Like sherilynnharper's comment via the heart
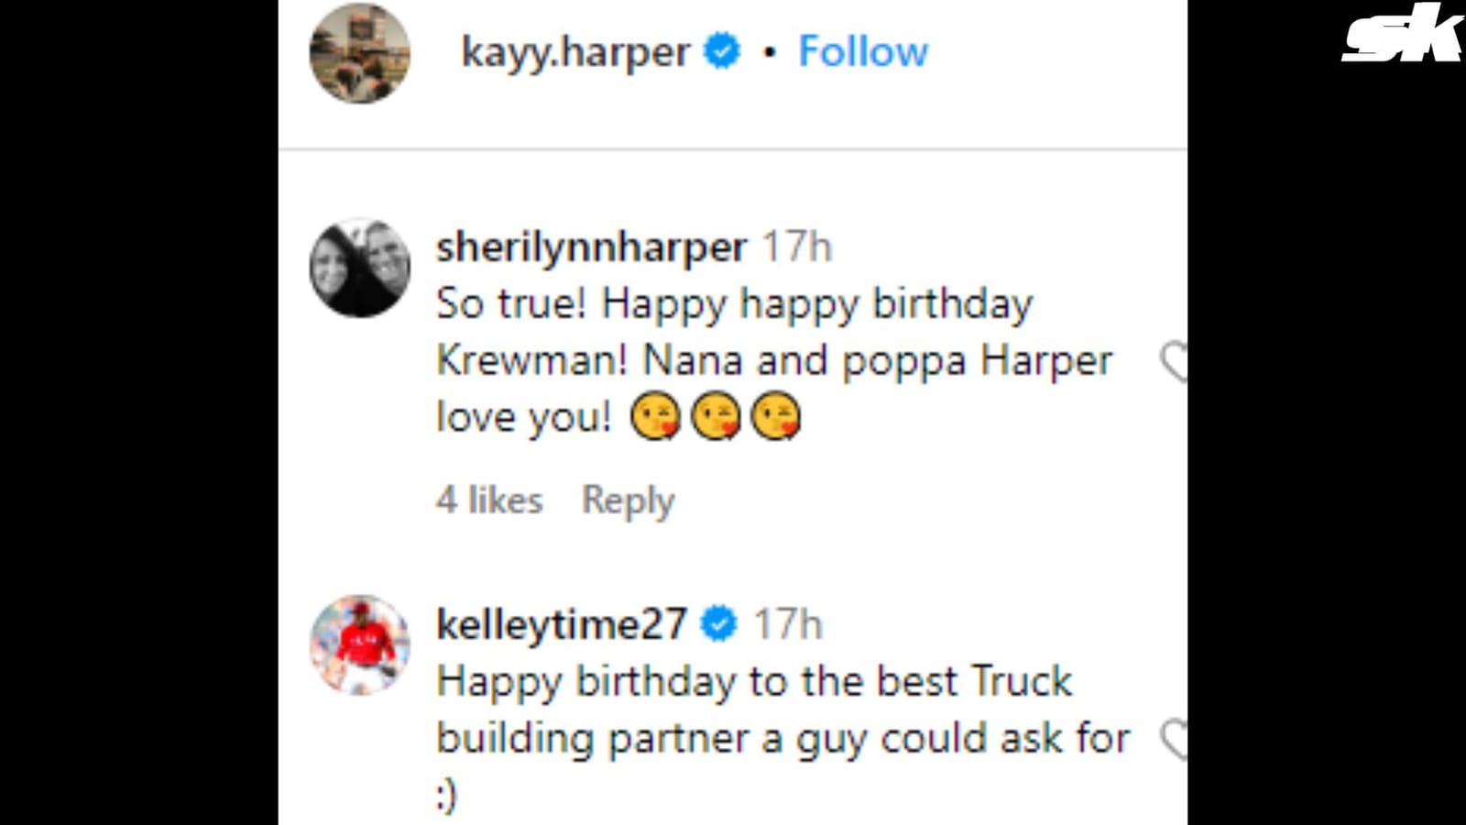Viewport: 1466px width, 825px height. coord(1176,360)
